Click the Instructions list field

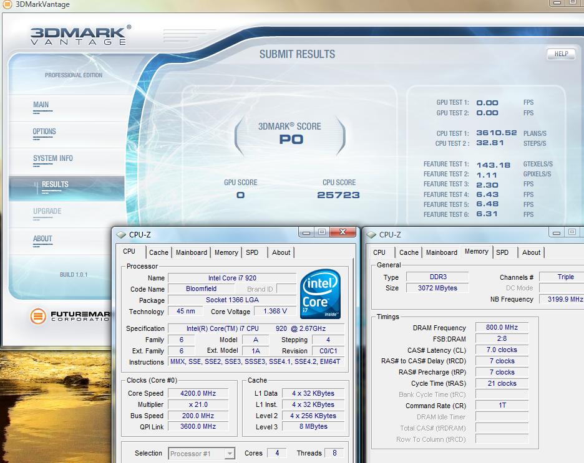(256, 361)
